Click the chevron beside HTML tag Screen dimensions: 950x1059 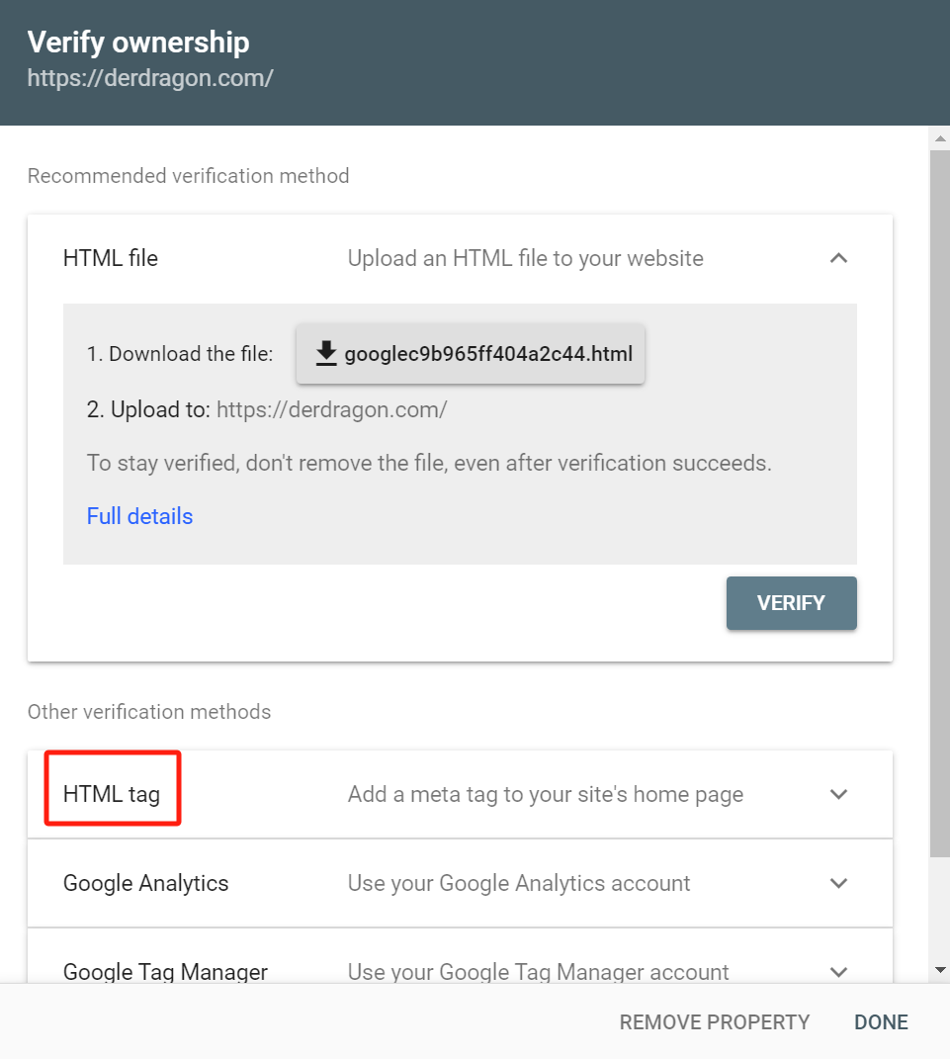[838, 794]
